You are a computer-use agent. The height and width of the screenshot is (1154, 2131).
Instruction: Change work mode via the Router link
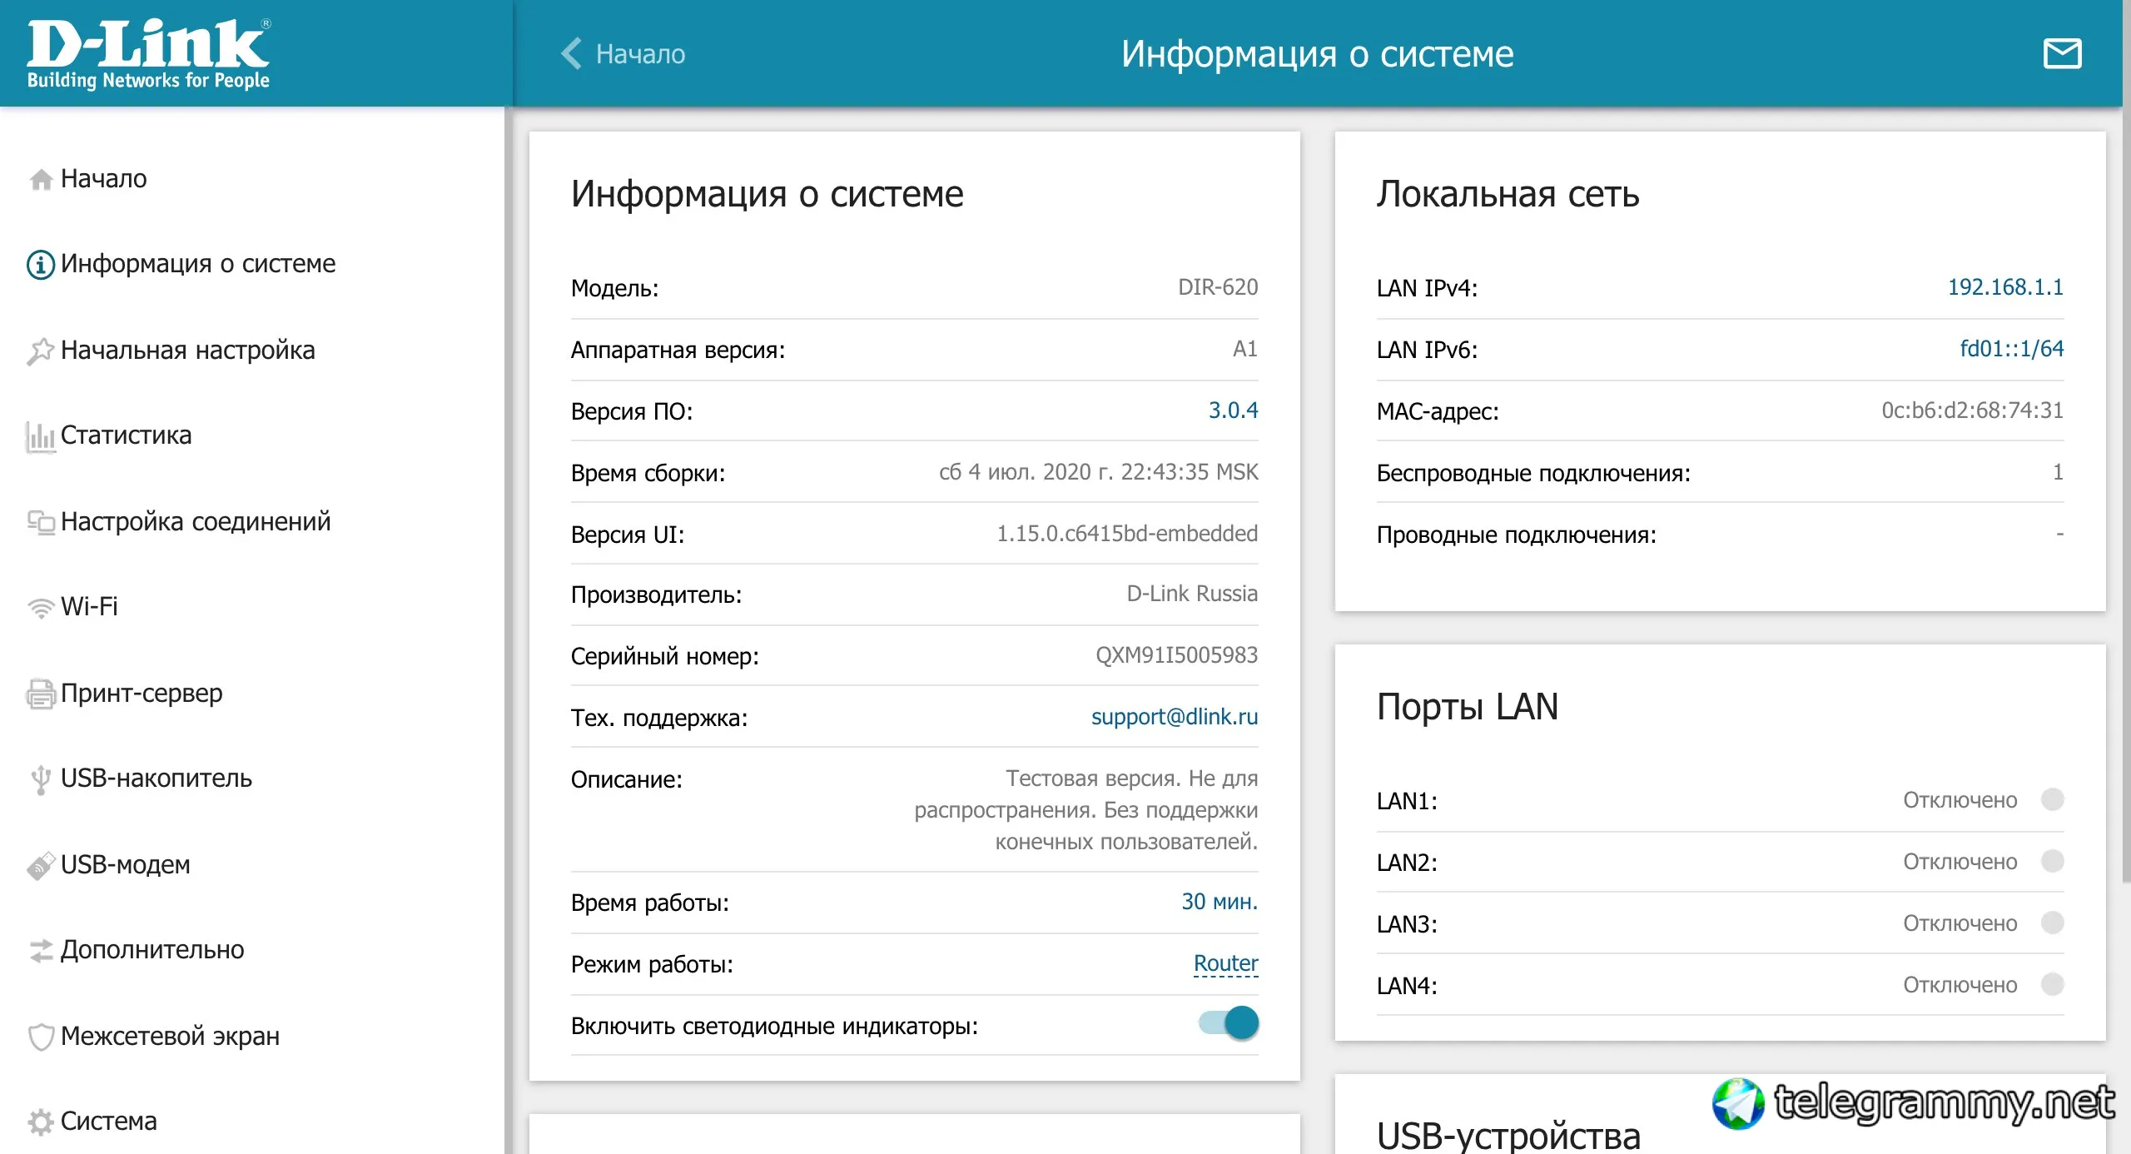point(1225,963)
